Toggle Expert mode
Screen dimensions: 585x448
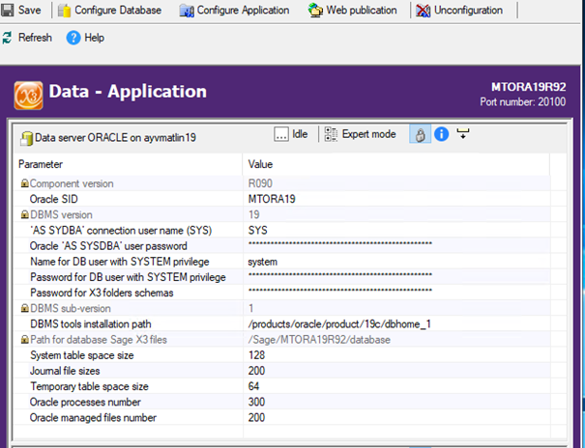tap(360, 134)
